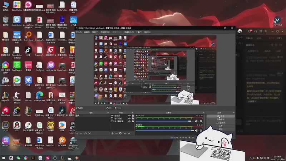Open source 属性 properties button above Scenes panel
The width and height of the screenshot is (286, 161).
click(109, 108)
